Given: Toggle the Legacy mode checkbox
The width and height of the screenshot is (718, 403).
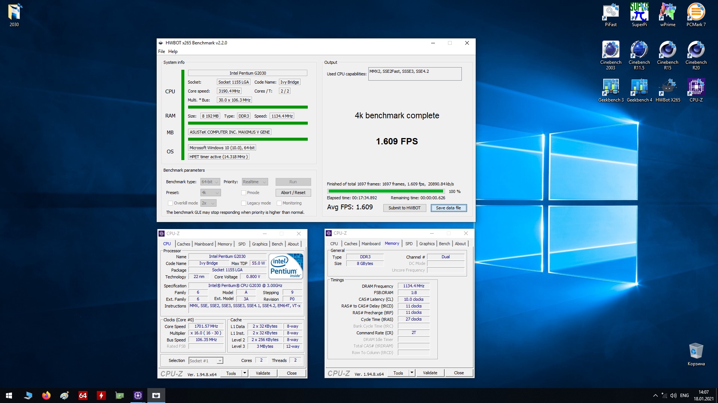Looking at the screenshot, I should pyautogui.click(x=243, y=203).
